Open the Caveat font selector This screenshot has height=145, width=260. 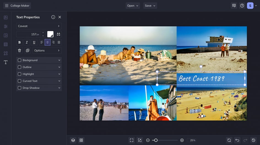39,26
